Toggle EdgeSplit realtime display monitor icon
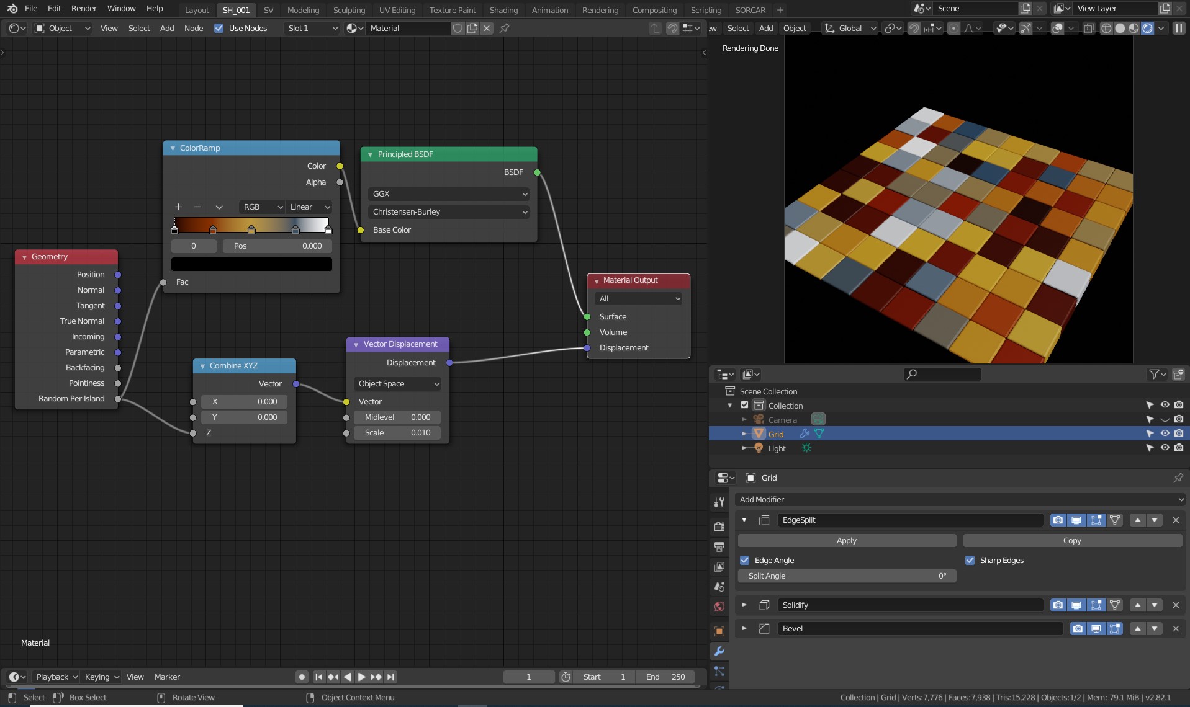Screen dimensions: 1190x707 pyautogui.click(x=1076, y=520)
